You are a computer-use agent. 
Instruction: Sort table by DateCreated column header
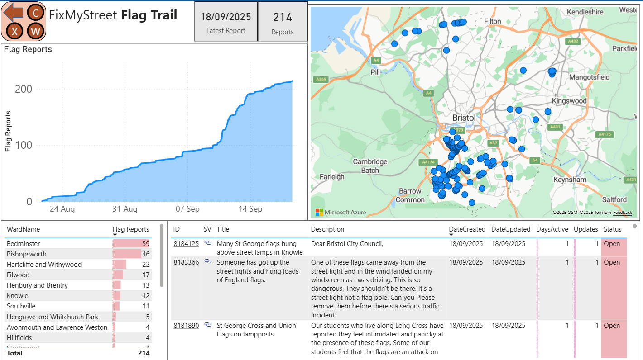[467, 229]
